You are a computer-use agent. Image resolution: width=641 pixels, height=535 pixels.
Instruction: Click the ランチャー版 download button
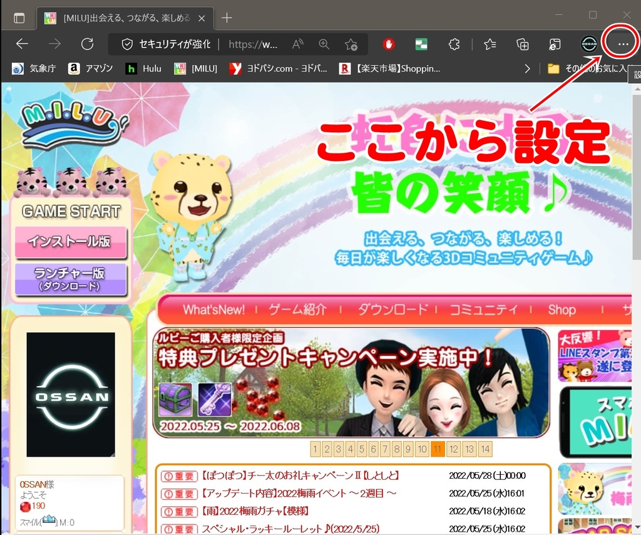71,278
